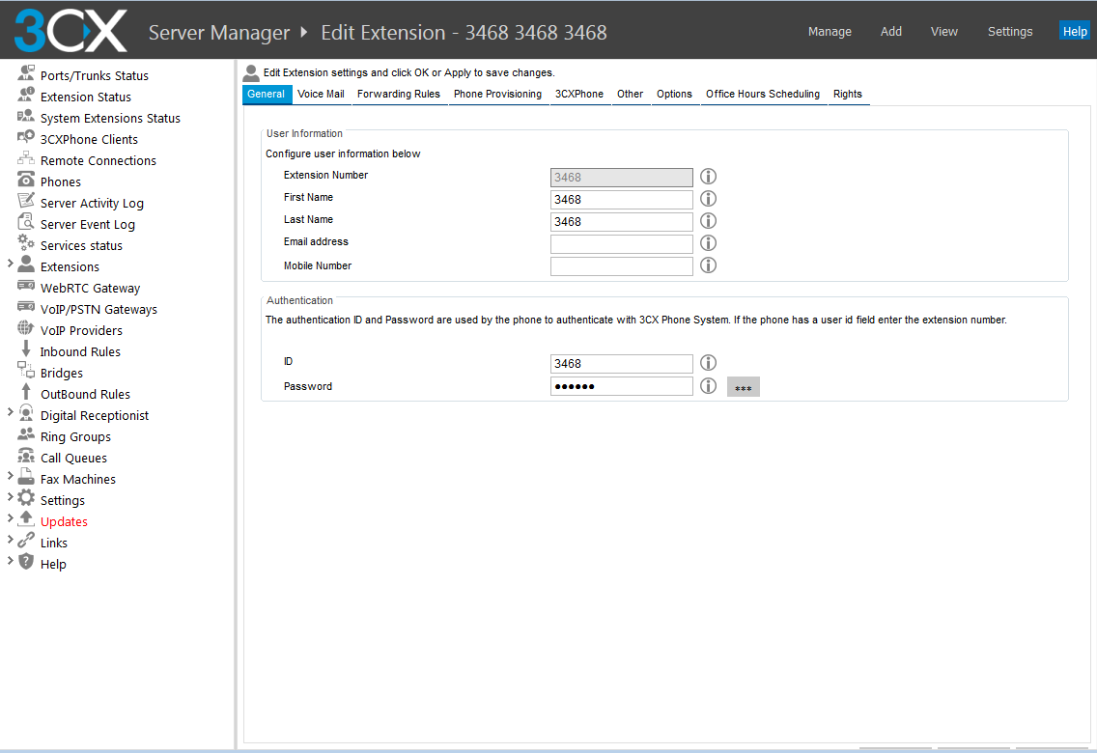Expand the Digital Receptionist node
The width and height of the screenshot is (1097, 753).
[10, 412]
